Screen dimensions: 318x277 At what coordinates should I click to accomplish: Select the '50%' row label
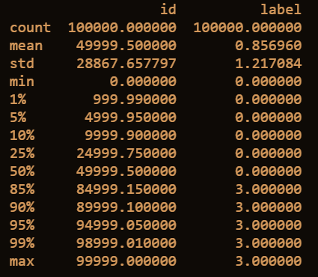(22, 171)
